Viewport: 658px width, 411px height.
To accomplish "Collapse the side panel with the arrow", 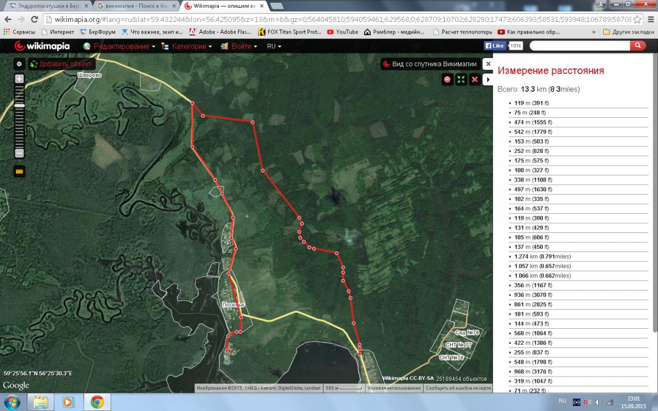I will (488, 79).
